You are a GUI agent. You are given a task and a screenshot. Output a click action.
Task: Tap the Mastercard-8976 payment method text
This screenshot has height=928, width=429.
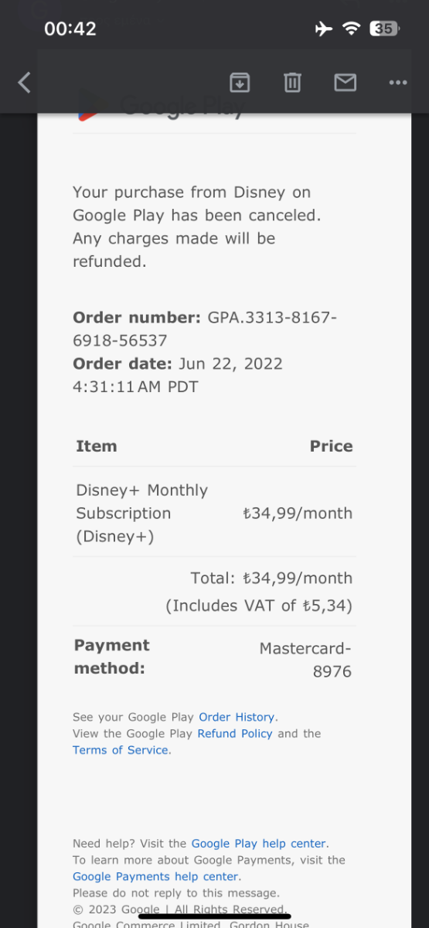(305, 660)
